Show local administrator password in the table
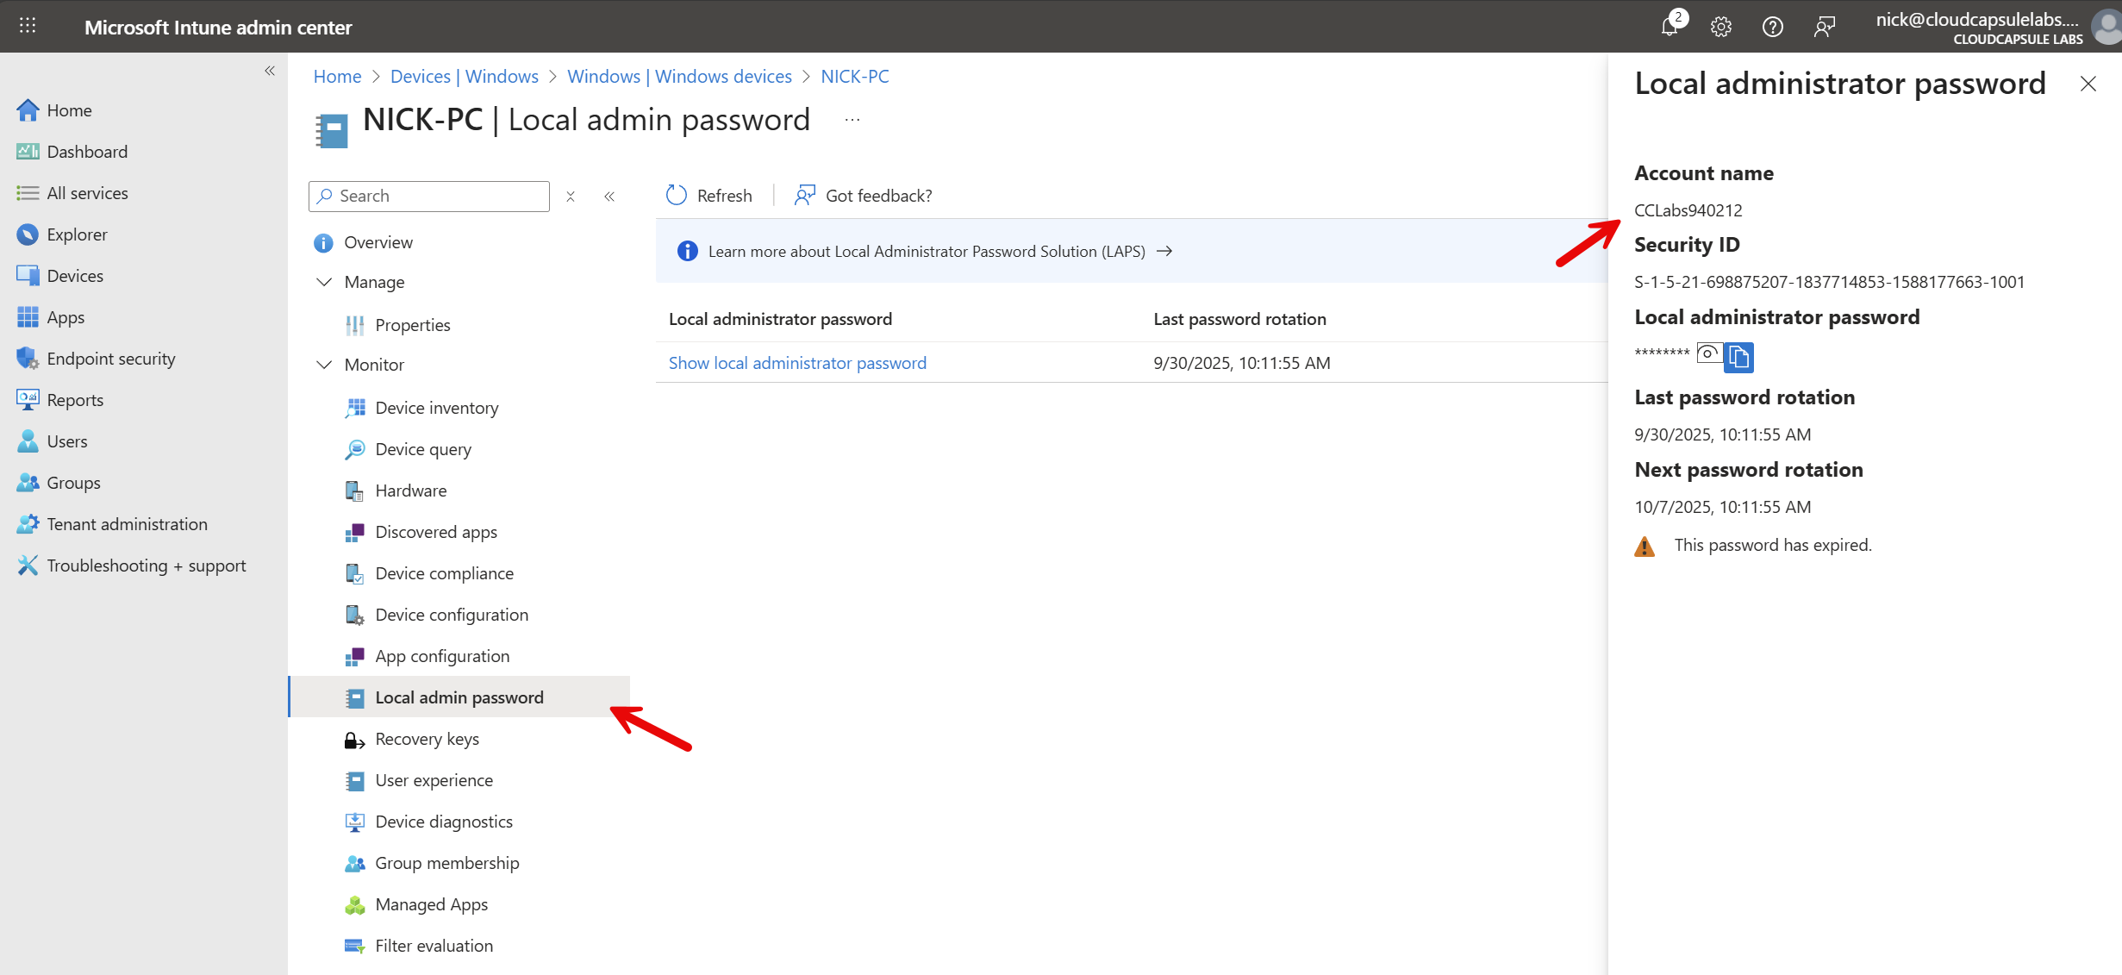The image size is (2122, 975). point(797,362)
